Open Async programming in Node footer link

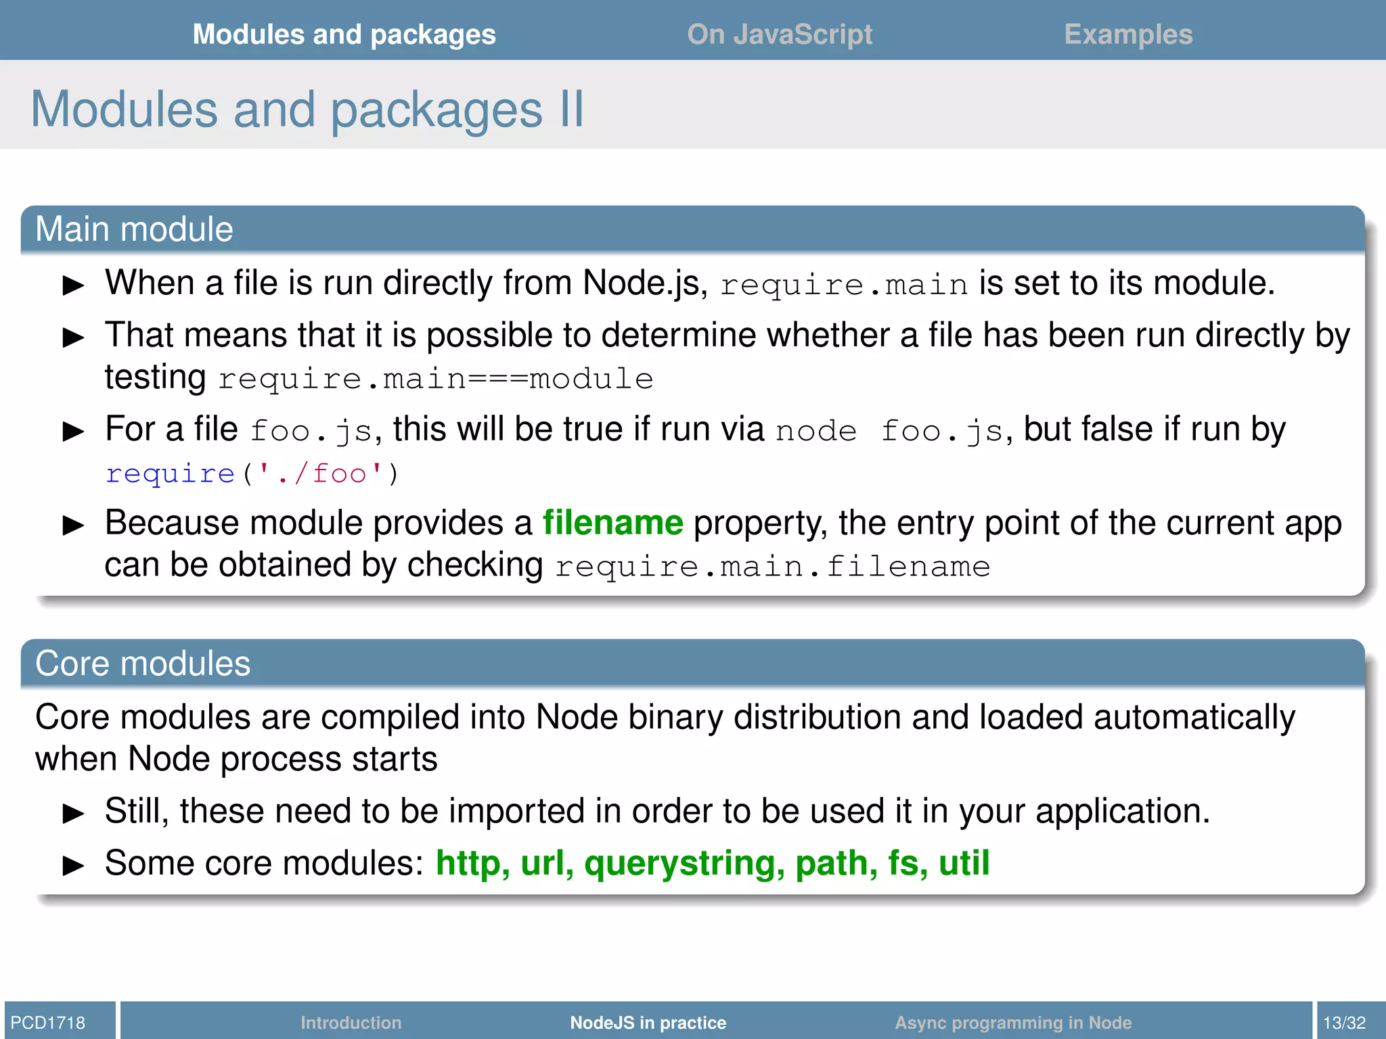(1013, 1022)
